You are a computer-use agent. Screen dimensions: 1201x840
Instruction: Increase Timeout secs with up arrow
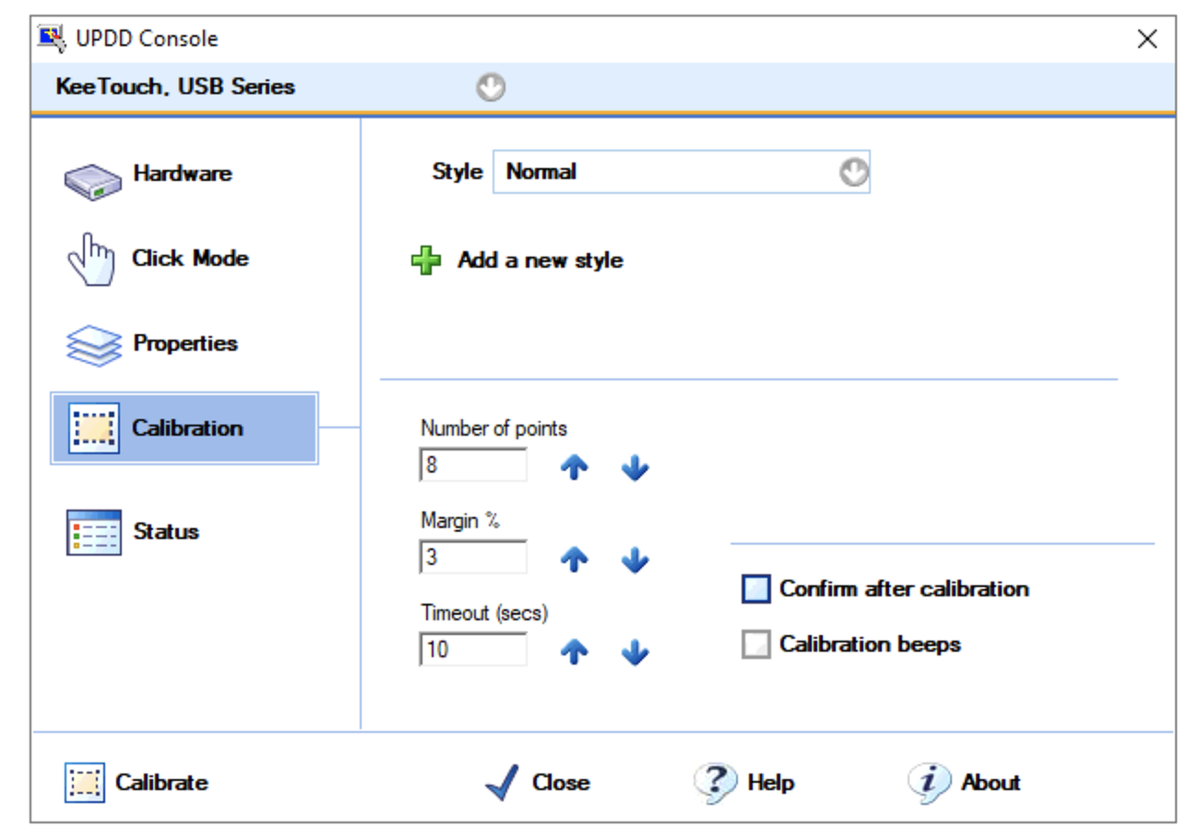pos(575,654)
